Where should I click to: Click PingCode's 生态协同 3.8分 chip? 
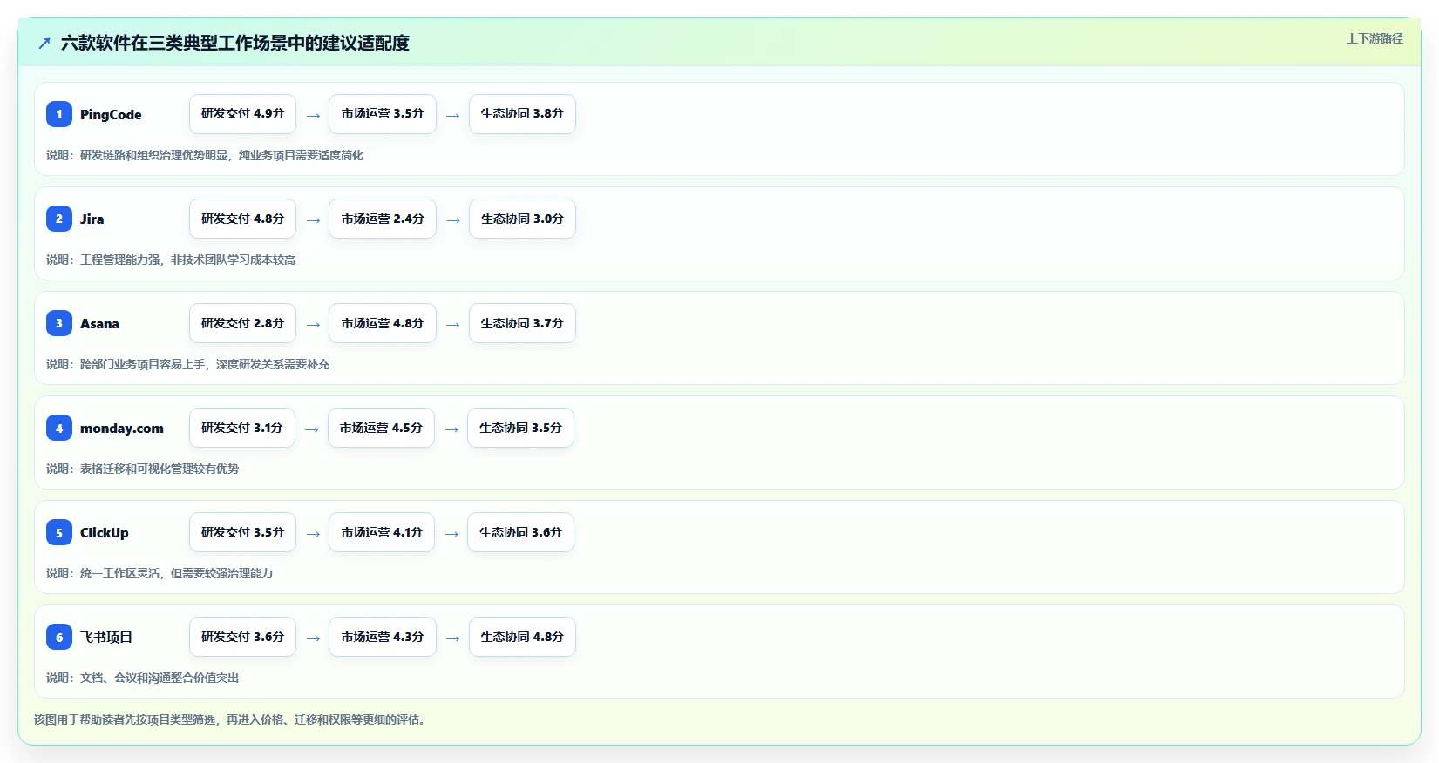point(522,114)
